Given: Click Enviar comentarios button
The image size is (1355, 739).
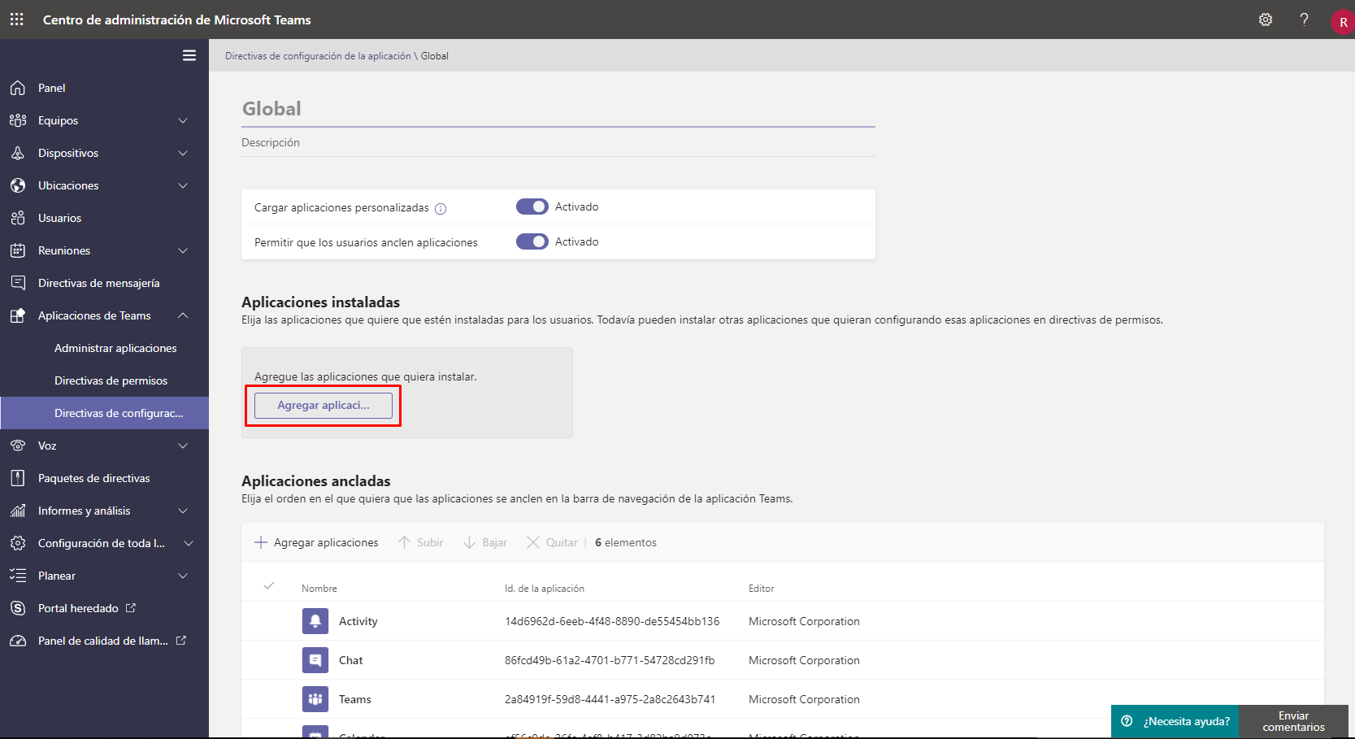Looking at the screenshot, I should tap(1293, 721).
